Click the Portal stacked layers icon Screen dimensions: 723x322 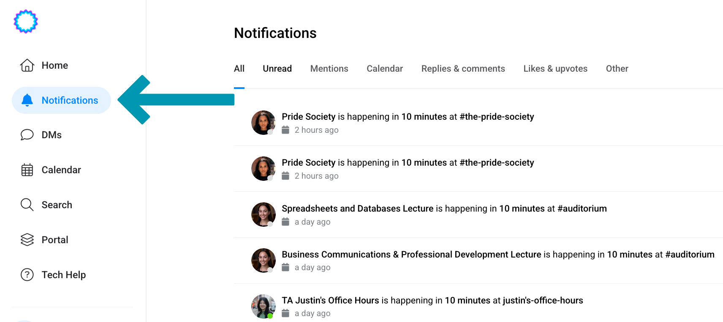pyautogui.click(x=27, y=240)
